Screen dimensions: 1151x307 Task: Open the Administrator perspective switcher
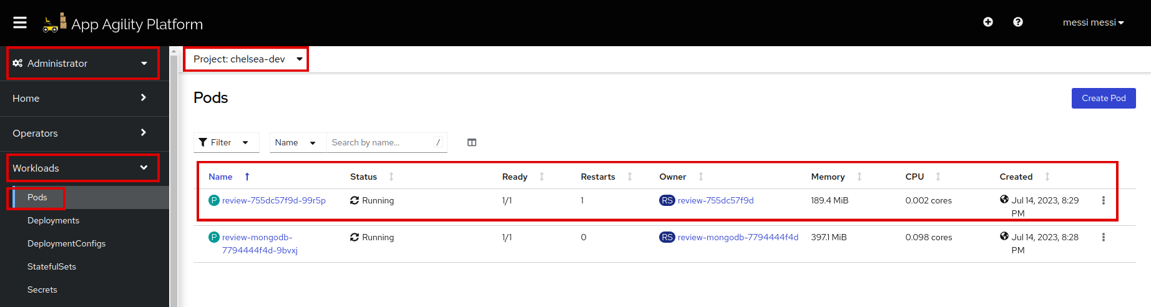(81, 63)
